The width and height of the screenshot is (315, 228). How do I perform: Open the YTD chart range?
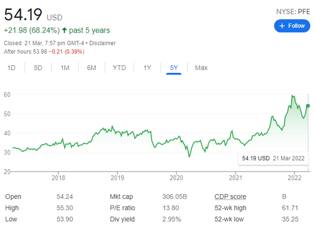pyautogui.click(x=119, y=68)
